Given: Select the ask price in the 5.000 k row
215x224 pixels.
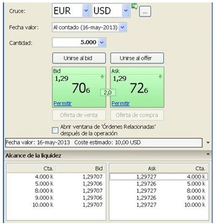Looking at the screenshot, I should (x=146, y=184).
